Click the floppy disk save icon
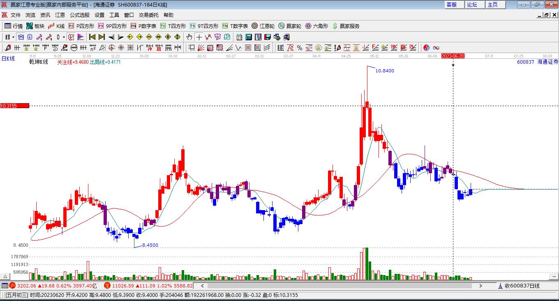559x301 pixels. coord(268,37)
